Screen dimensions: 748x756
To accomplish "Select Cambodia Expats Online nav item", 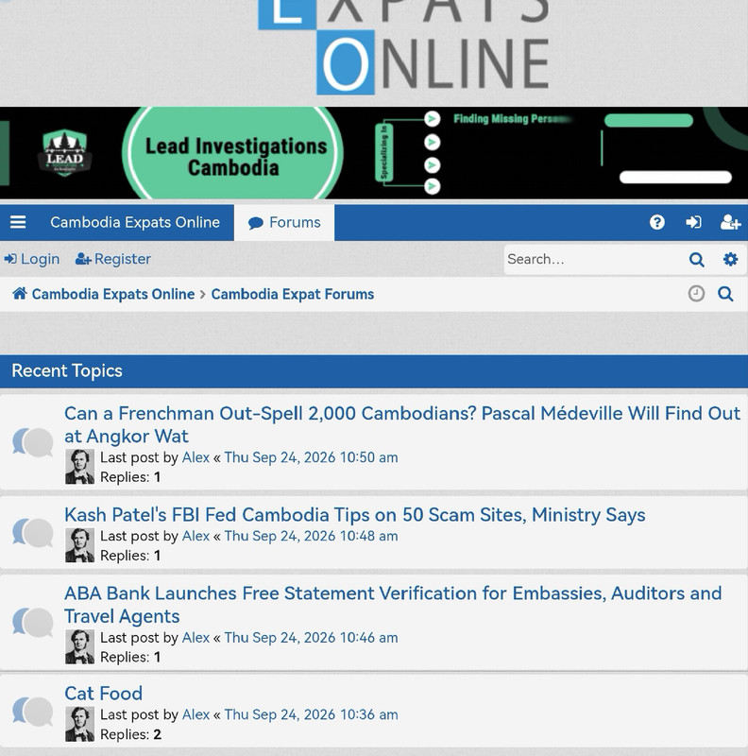I will (135, 222).
